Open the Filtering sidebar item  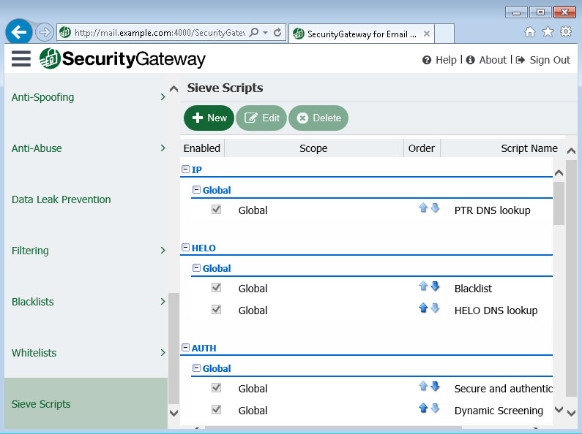30,251
